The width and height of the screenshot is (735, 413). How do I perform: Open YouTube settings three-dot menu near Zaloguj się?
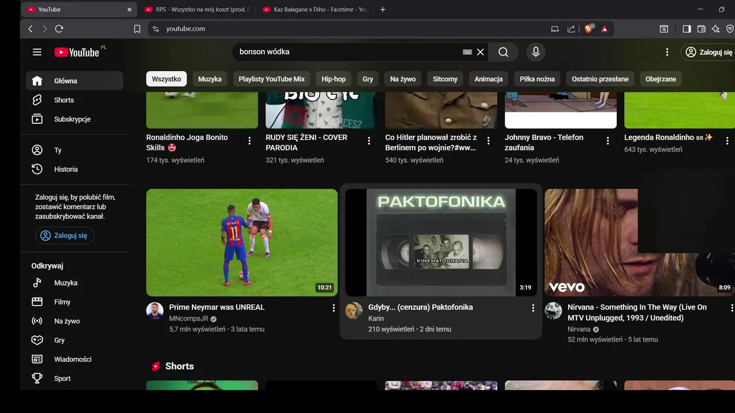[x=667, y=52]
